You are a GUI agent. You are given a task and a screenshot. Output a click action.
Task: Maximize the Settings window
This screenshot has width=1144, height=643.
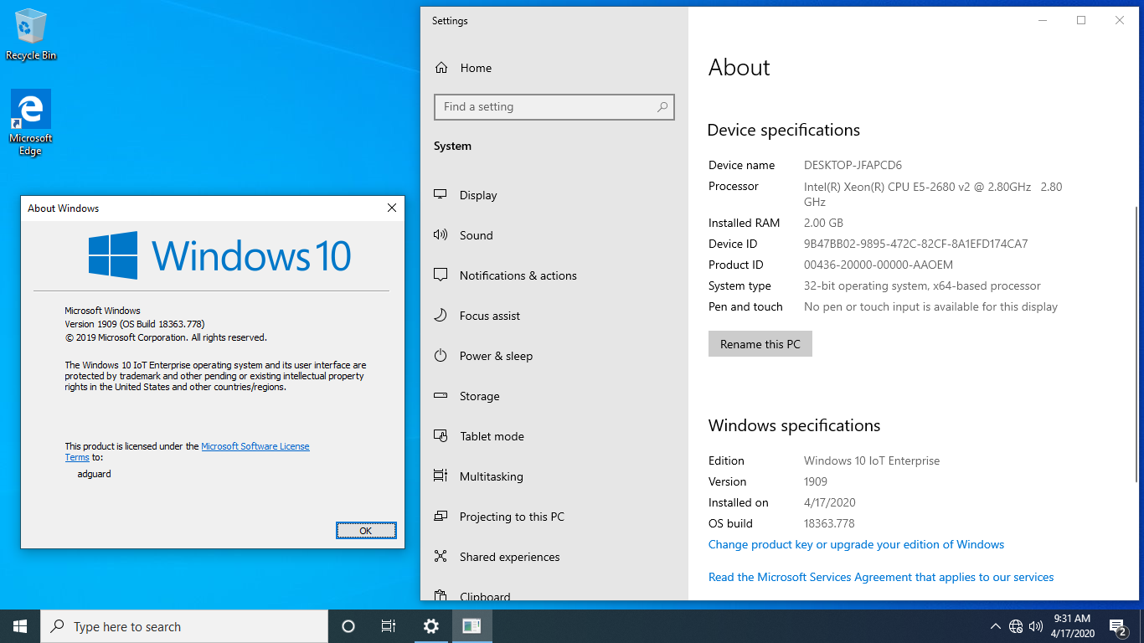pos(1081,20)
